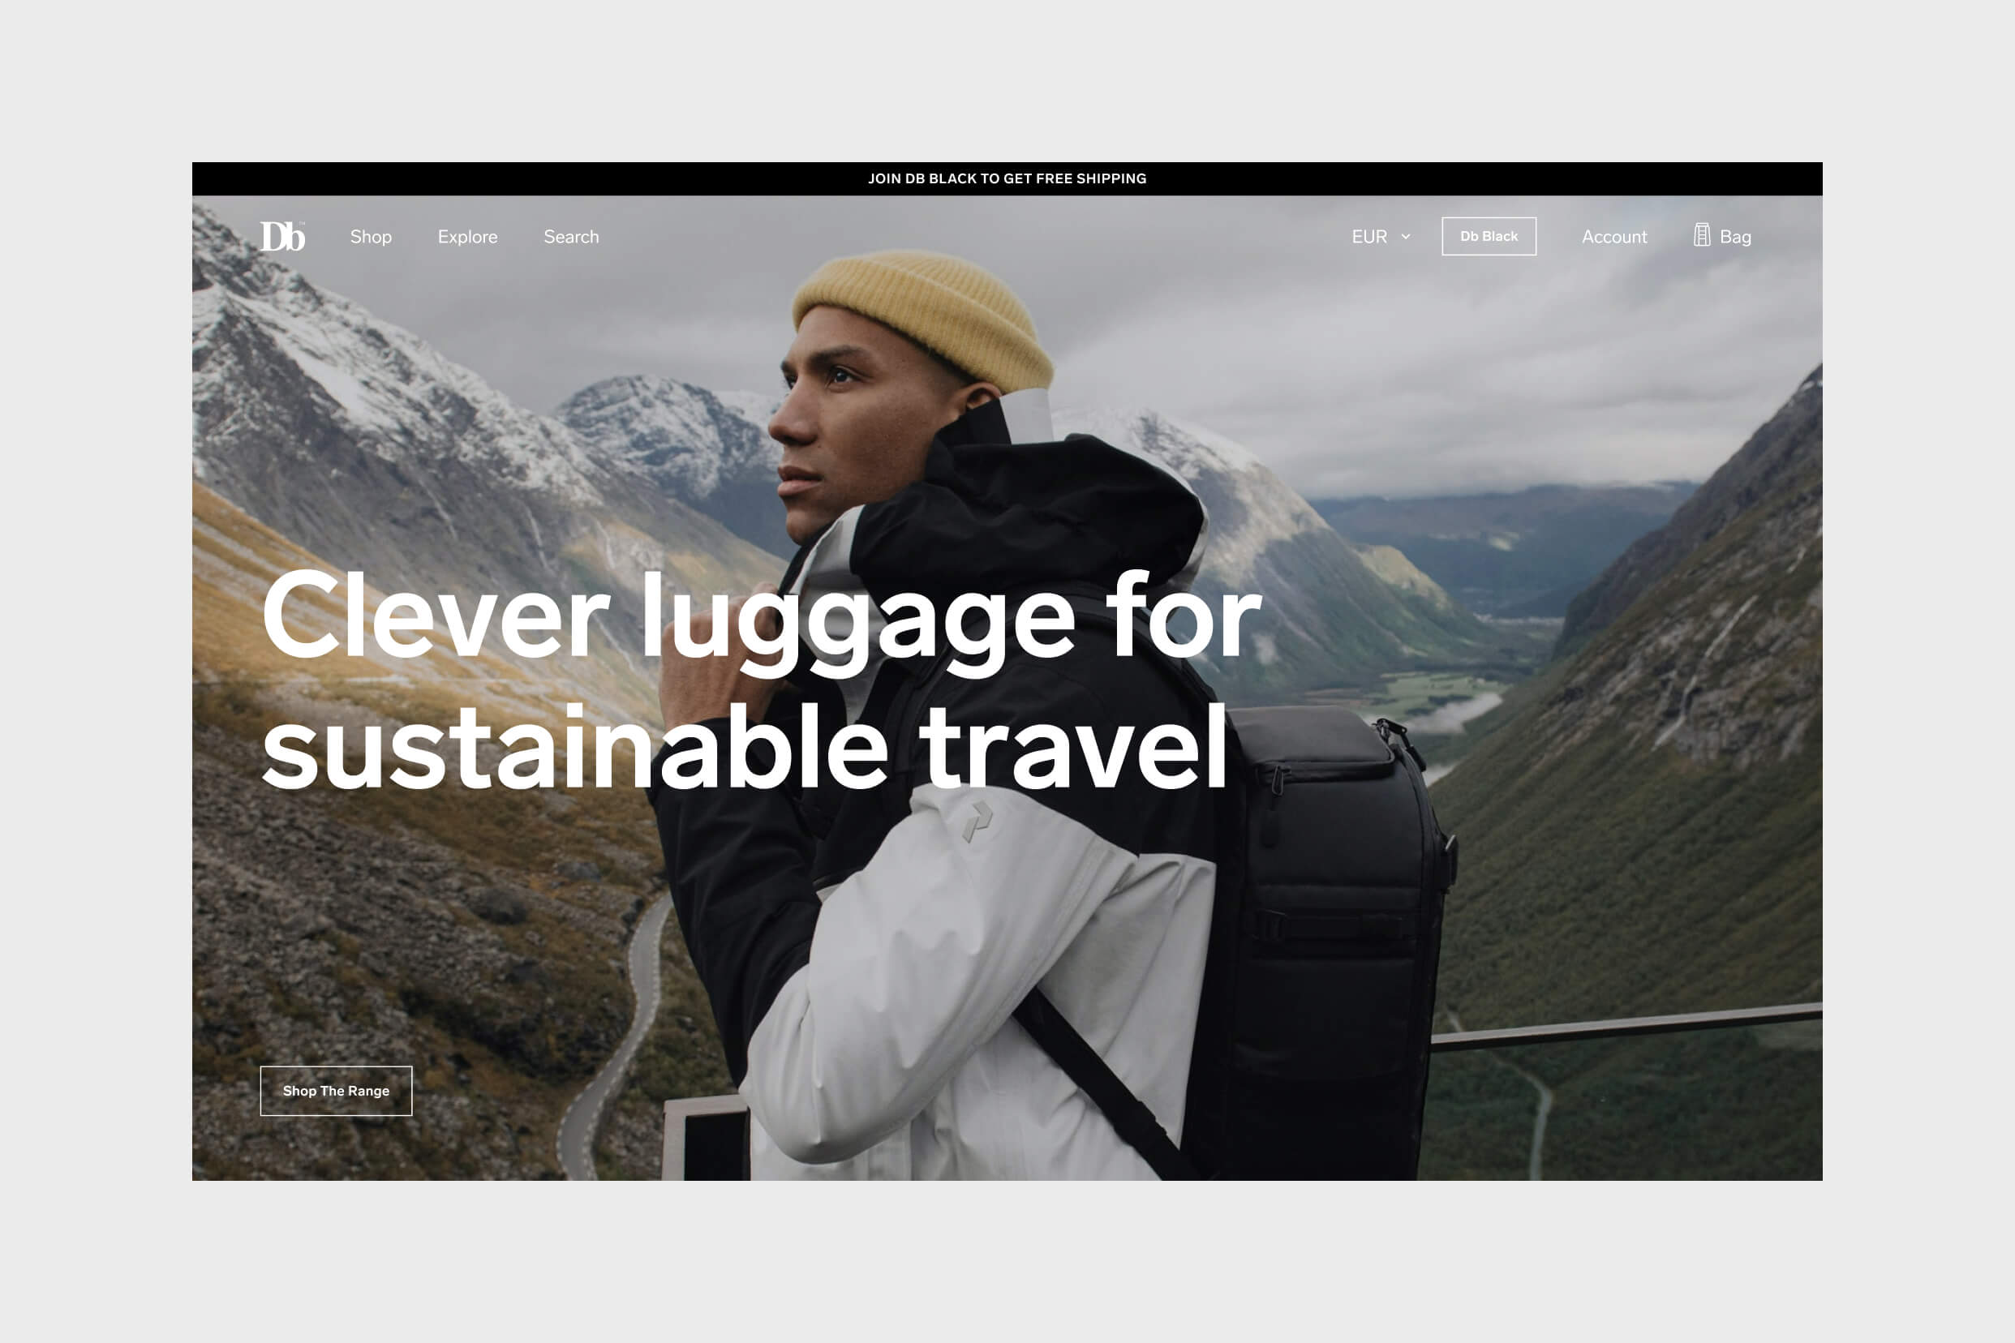Click the Shop The Range button
Image resolution: width=2015 pixels, height=1343 pixels.
336,1088
